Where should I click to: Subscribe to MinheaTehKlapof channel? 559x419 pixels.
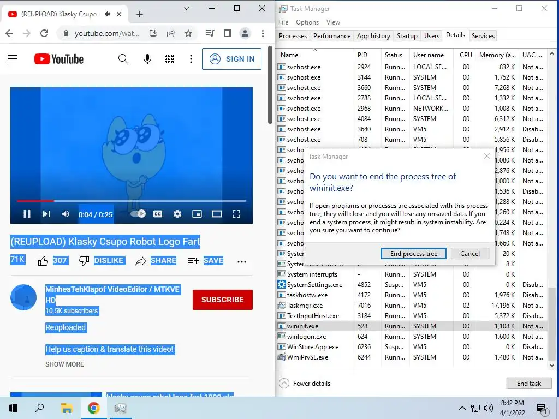223,300
